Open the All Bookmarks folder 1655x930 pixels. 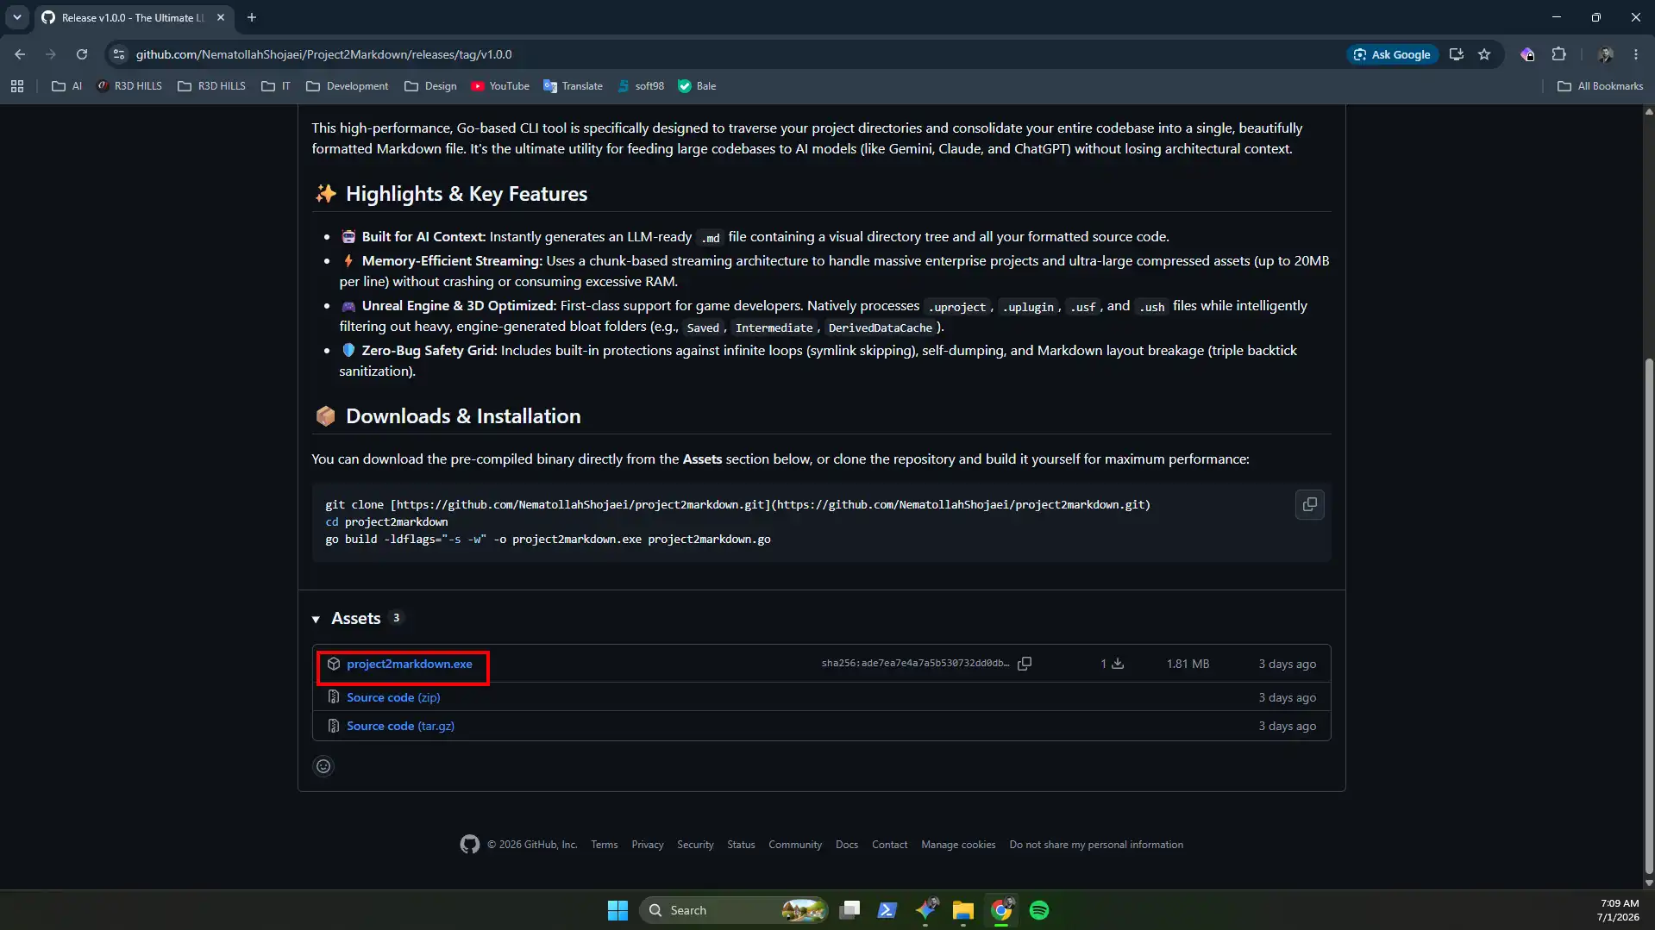click(x=1601, y=86)
